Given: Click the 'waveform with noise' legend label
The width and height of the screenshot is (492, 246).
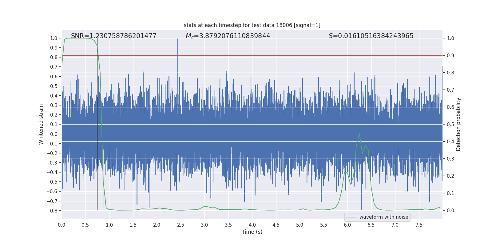Looking at the screenshot, I should [x=383, y=217].
